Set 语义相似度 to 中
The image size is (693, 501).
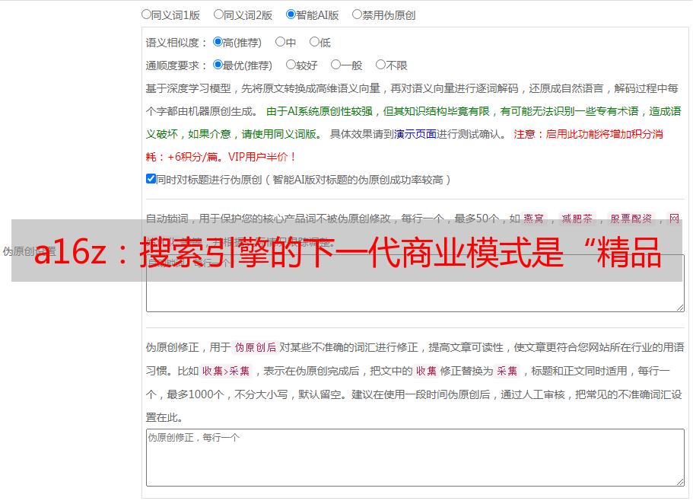[280, 43]
